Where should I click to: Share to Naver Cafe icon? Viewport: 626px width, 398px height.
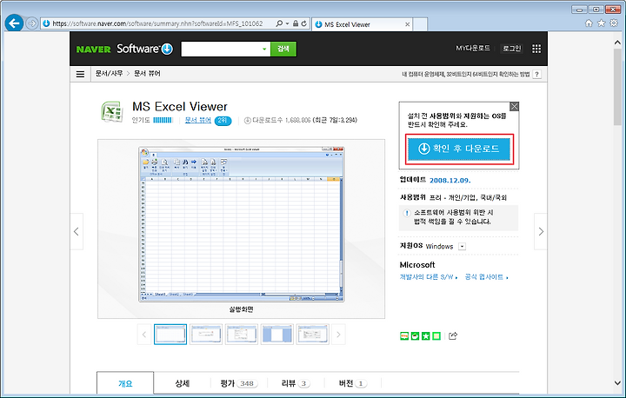click(x=416, y=336)
